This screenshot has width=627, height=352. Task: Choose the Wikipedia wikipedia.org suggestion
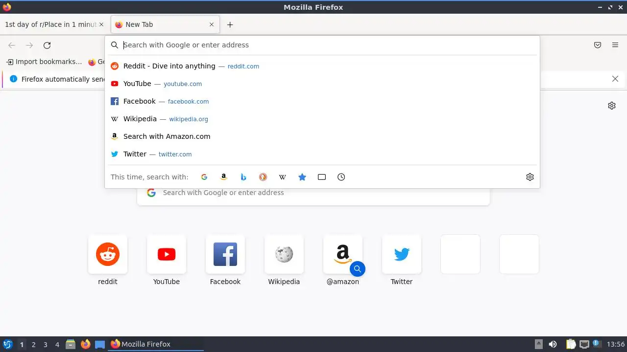pyautogui.click(x=322, y=119)
